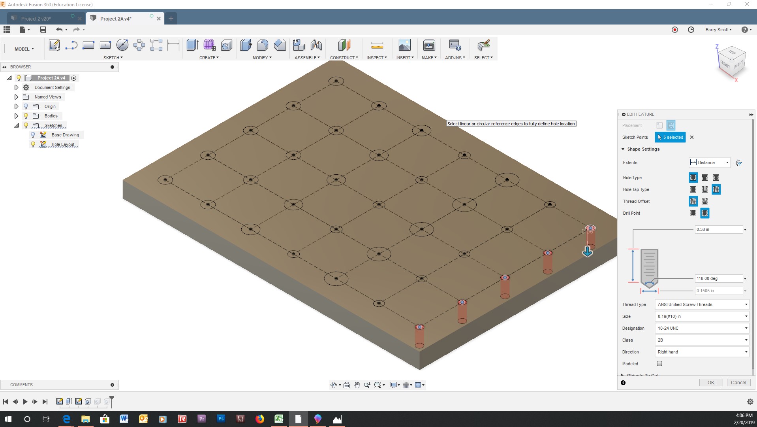The image size is (757, 427).
Task: Open the Job Status clock icon
Action: pyautogui.click(x=691, y=30)
